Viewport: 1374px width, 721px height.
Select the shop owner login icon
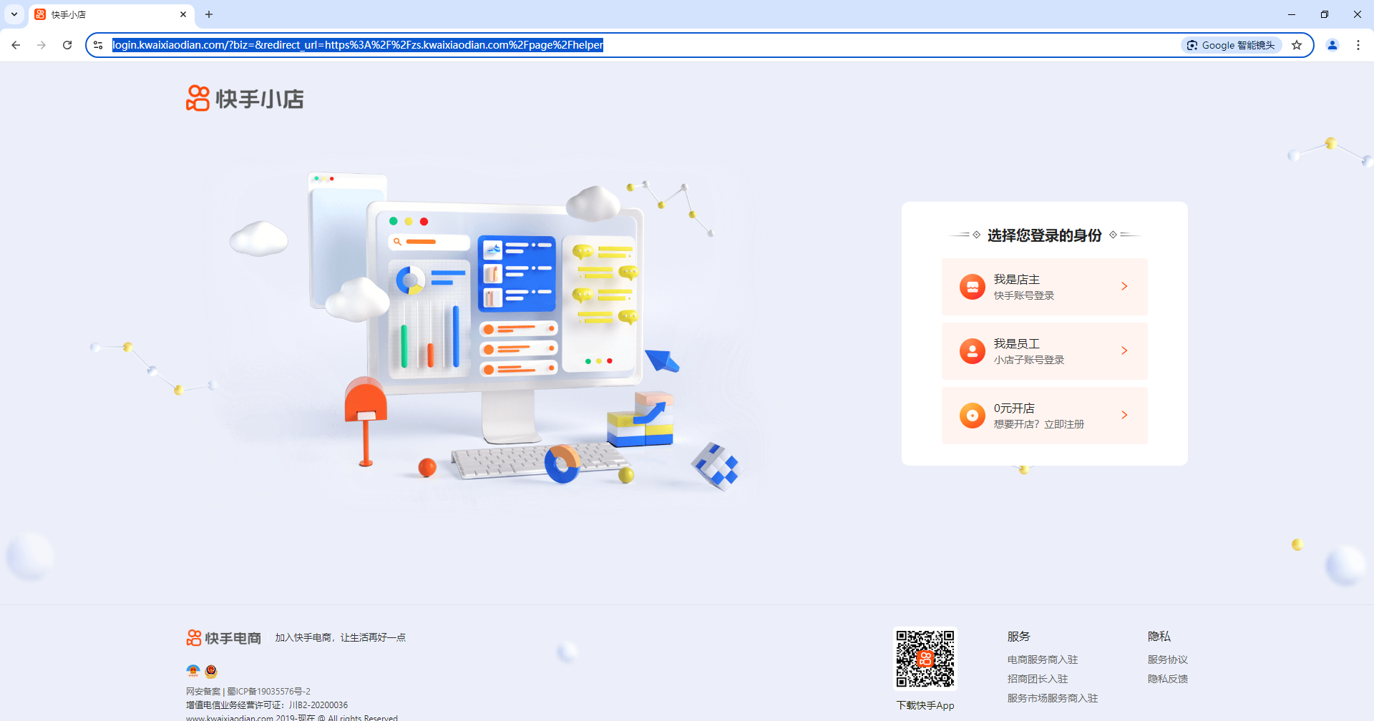(972, 287)
